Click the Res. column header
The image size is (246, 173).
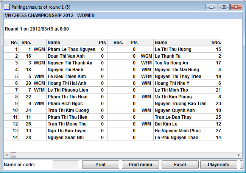point(118,43)
